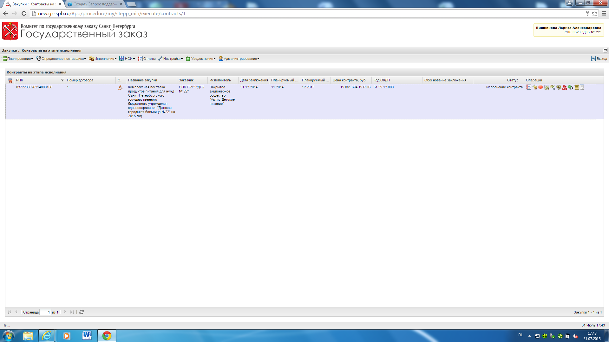The image size is (609, 342).
Task: Click the red people operation icon
Action: click(x=565, y=87)
